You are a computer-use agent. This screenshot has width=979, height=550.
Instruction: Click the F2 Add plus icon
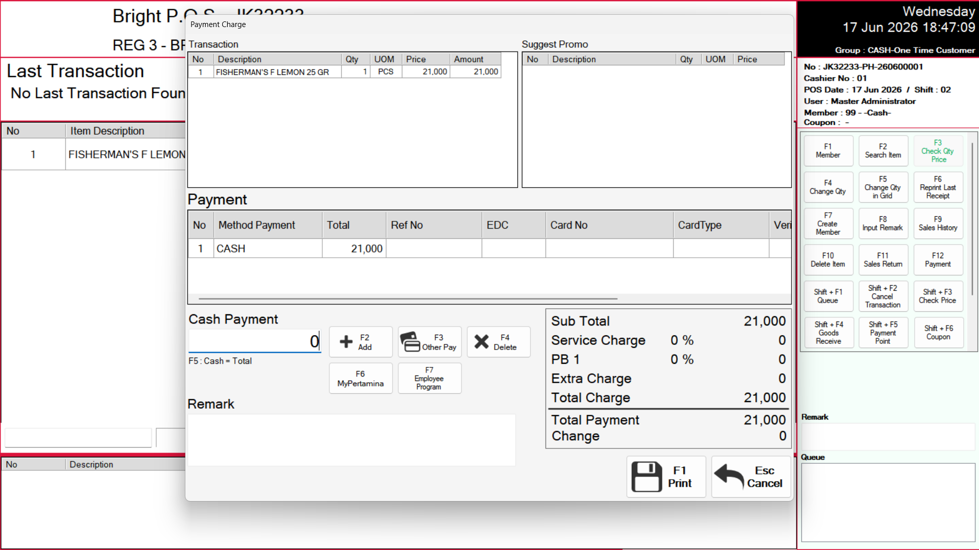(x=346, y=342)
